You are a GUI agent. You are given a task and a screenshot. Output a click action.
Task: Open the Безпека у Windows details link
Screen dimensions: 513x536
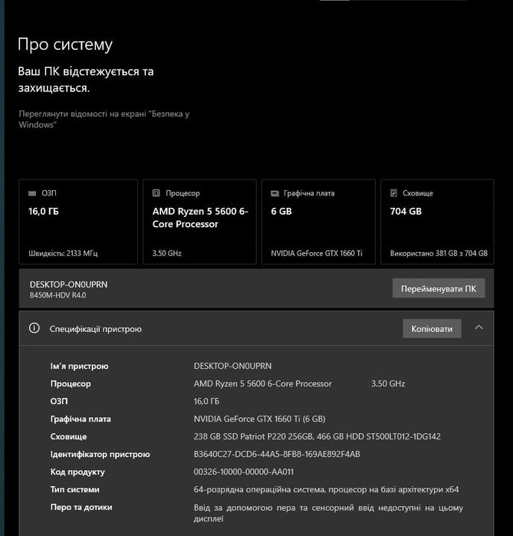coord(104,120)
